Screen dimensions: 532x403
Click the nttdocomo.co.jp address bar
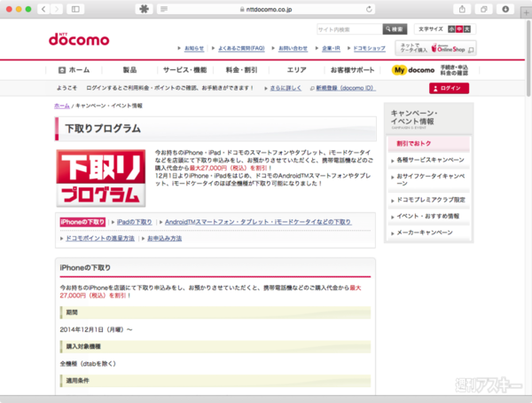click(266, 9)
